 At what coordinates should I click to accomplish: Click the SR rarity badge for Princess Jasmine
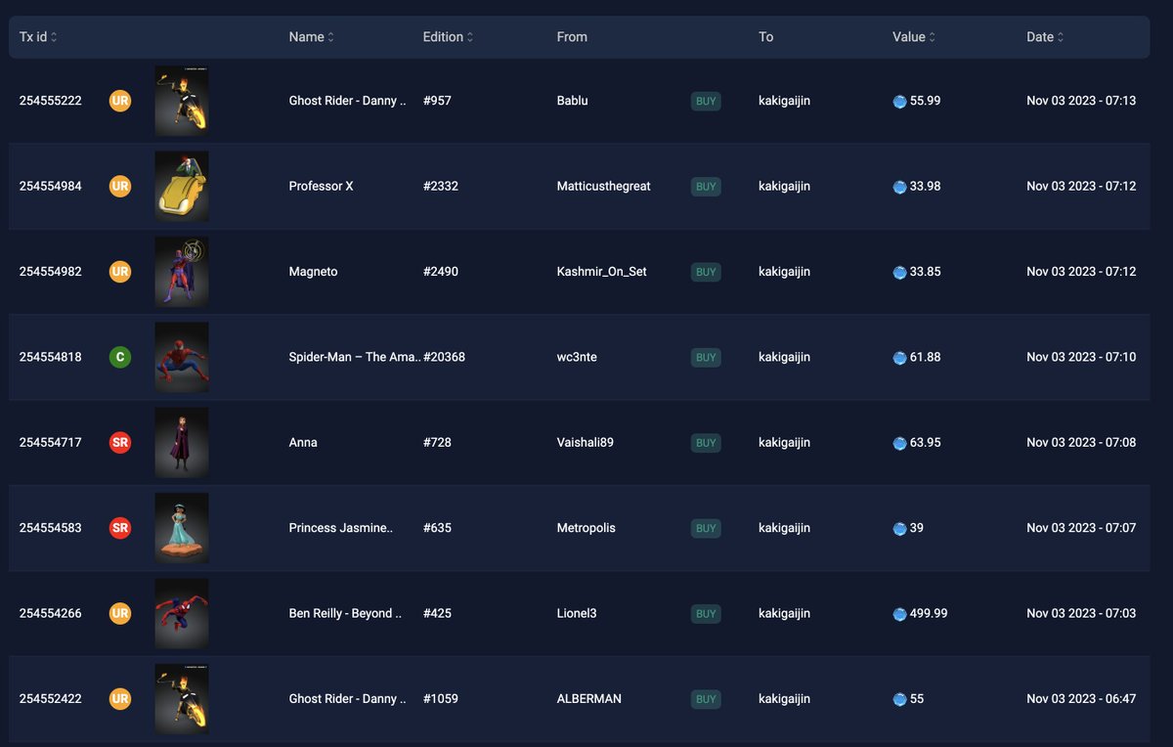click(x=120, y=528)
